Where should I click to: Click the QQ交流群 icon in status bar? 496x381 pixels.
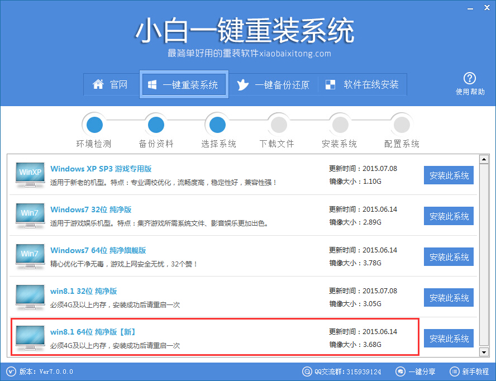(307, 371)
